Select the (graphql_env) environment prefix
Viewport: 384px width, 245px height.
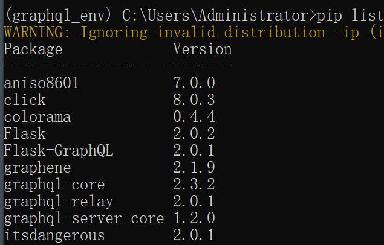point(57,16)
